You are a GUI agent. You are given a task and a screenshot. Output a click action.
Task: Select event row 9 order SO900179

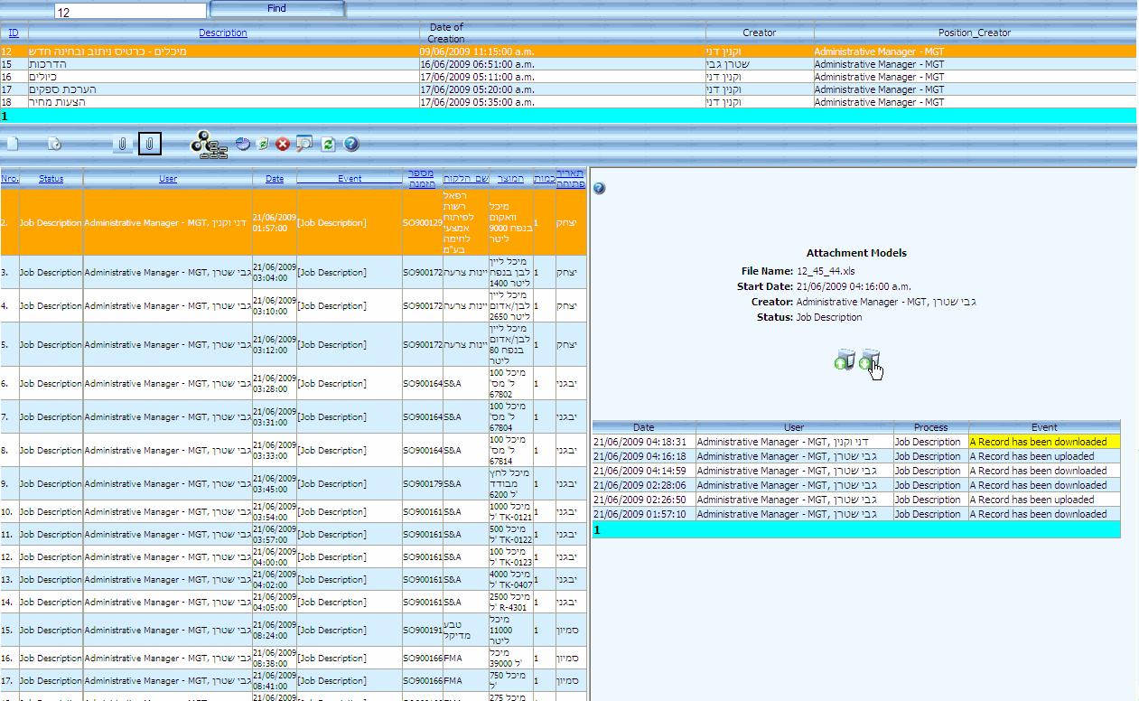pos(294,483)
